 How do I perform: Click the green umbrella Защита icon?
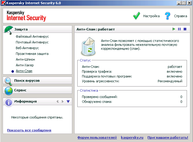tap(8, 29)
